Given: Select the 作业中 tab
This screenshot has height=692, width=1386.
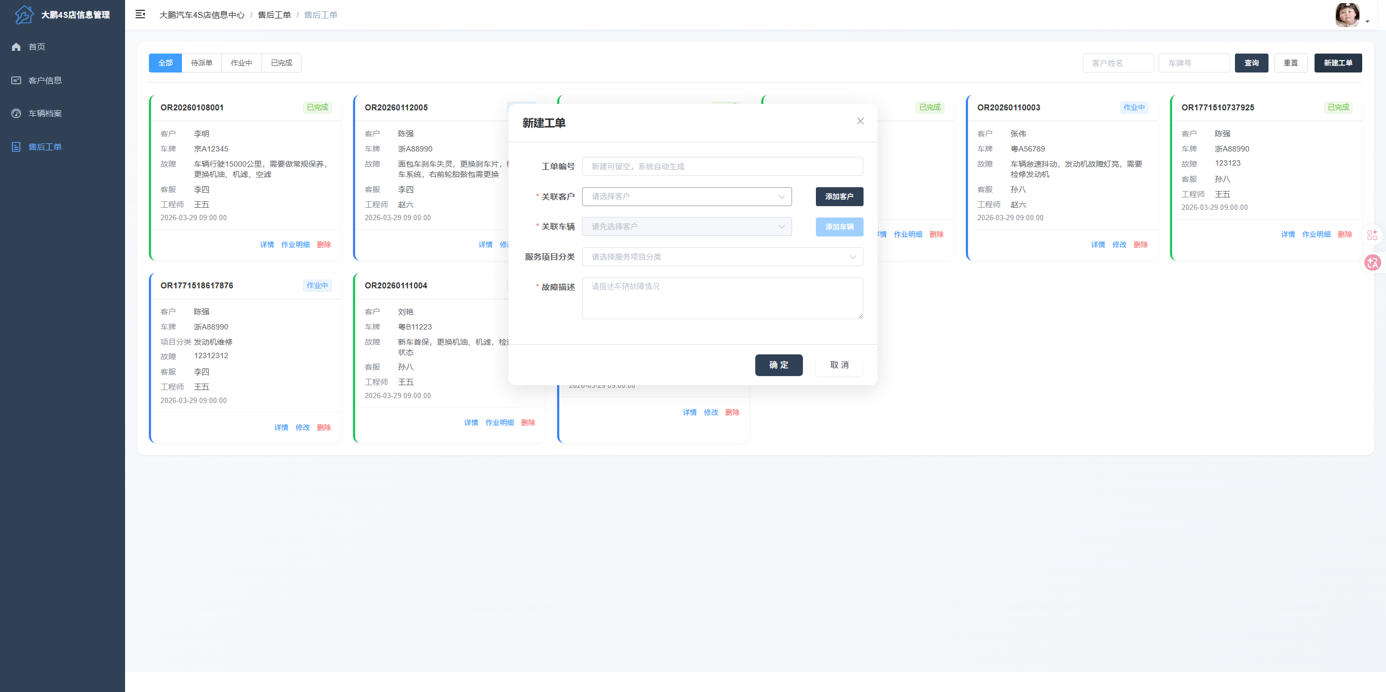Looking at the screenshot, I should pyautogui.click(x=241, y=63).
